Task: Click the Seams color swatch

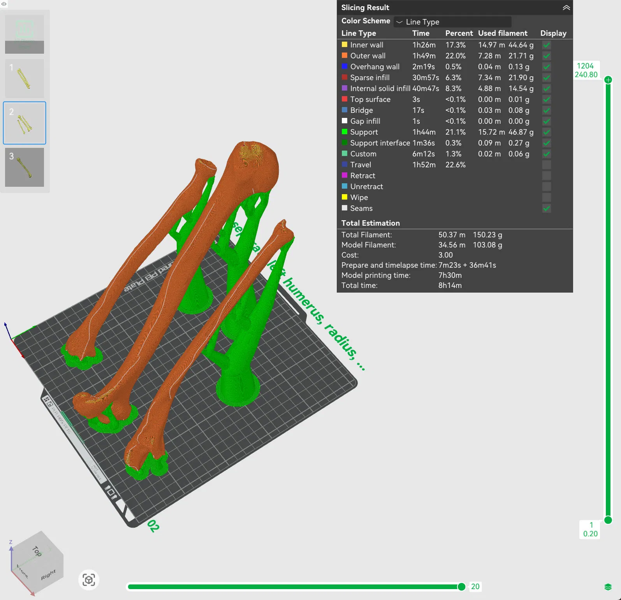Action: click(x=345, y=208)
